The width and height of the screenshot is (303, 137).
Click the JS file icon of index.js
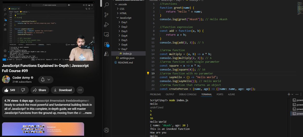tap(121, 53)
